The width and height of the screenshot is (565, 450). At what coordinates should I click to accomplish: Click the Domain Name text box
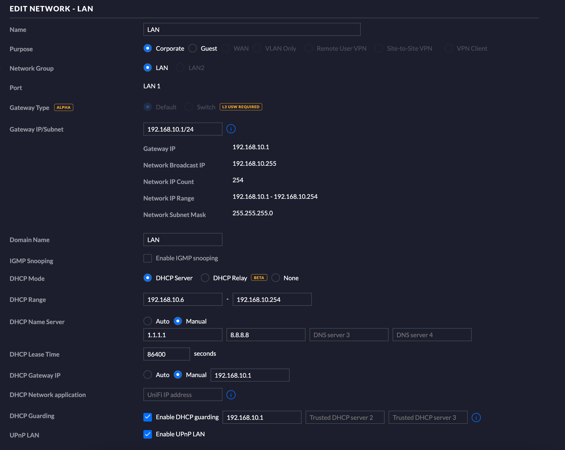[183, 240]
